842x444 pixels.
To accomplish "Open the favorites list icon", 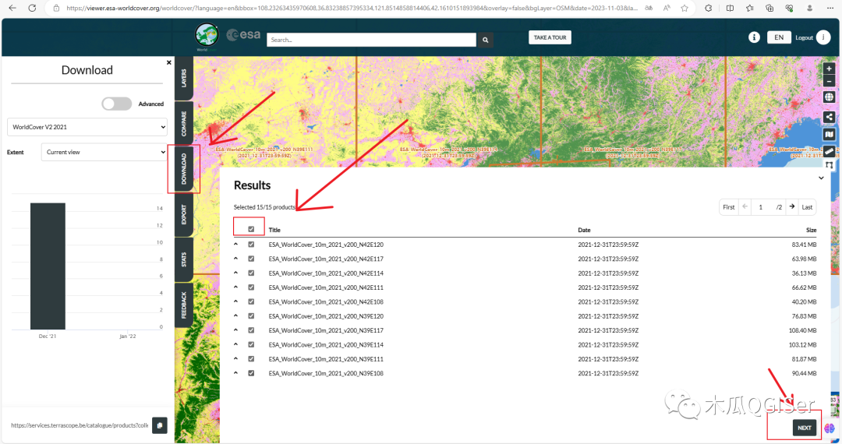I will 750,8.
